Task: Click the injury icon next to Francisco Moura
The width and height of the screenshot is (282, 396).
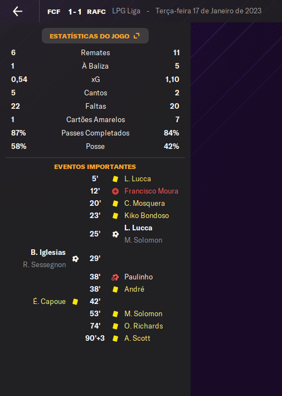Action: click(x=115, y=191)
